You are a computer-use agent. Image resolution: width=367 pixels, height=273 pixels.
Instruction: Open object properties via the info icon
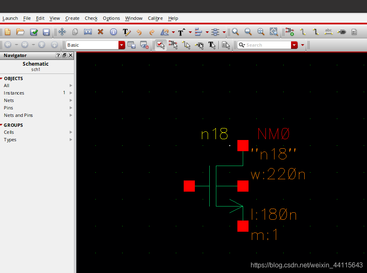113,32
